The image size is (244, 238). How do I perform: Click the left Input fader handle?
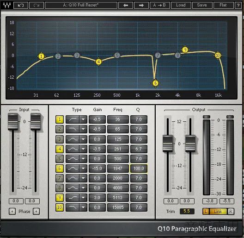(13, 122)
